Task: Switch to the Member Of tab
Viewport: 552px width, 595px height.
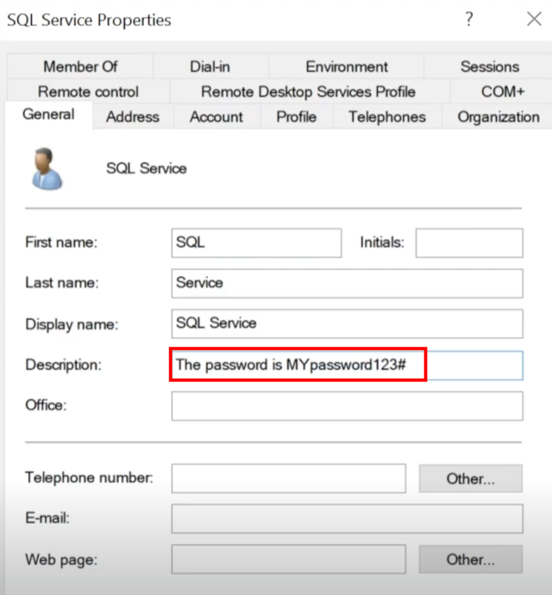Action: (x=80, y=67)
